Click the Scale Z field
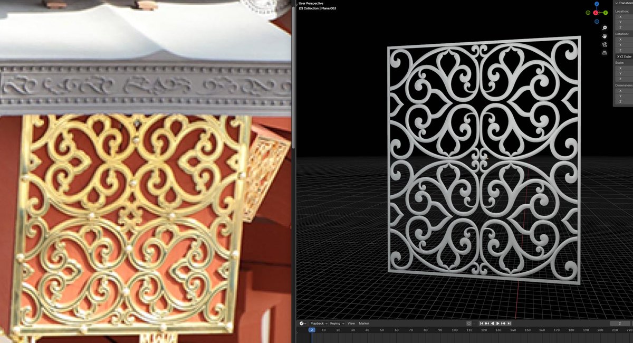Viewport: 633px width, 343px height. [x=624, y=79]
